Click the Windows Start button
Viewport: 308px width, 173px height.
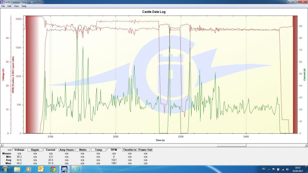5,169
